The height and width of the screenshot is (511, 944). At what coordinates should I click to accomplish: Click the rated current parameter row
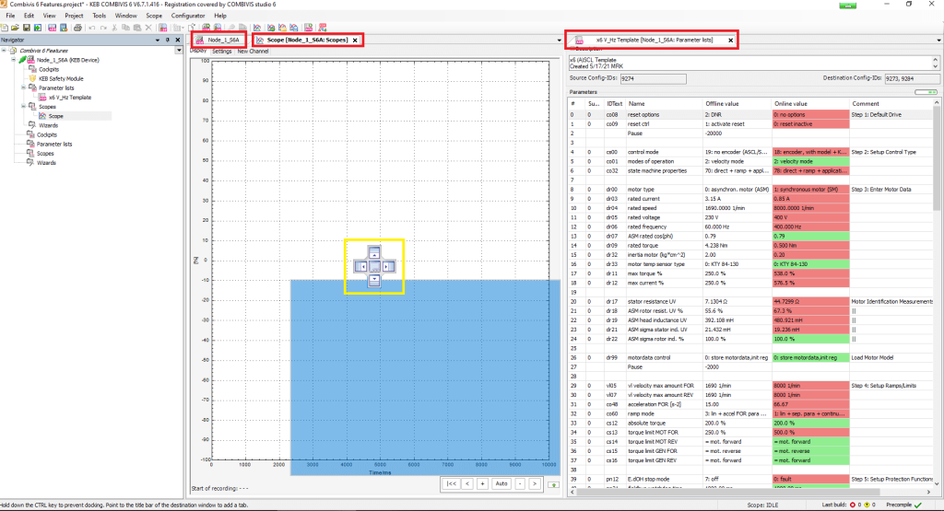point(750,199)
